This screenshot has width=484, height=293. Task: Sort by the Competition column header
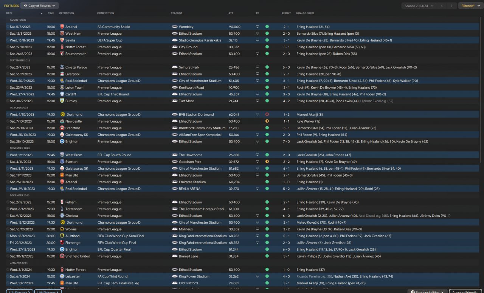click(105, 13)
